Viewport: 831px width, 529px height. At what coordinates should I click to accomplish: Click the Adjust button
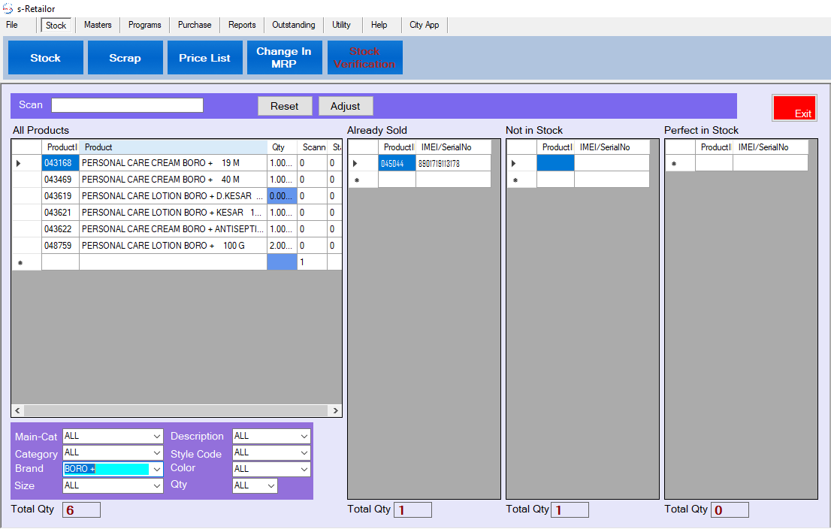tap(346, 106)
